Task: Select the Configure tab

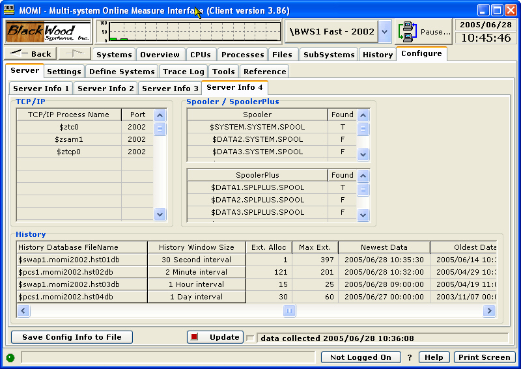Action: [421, 54]
